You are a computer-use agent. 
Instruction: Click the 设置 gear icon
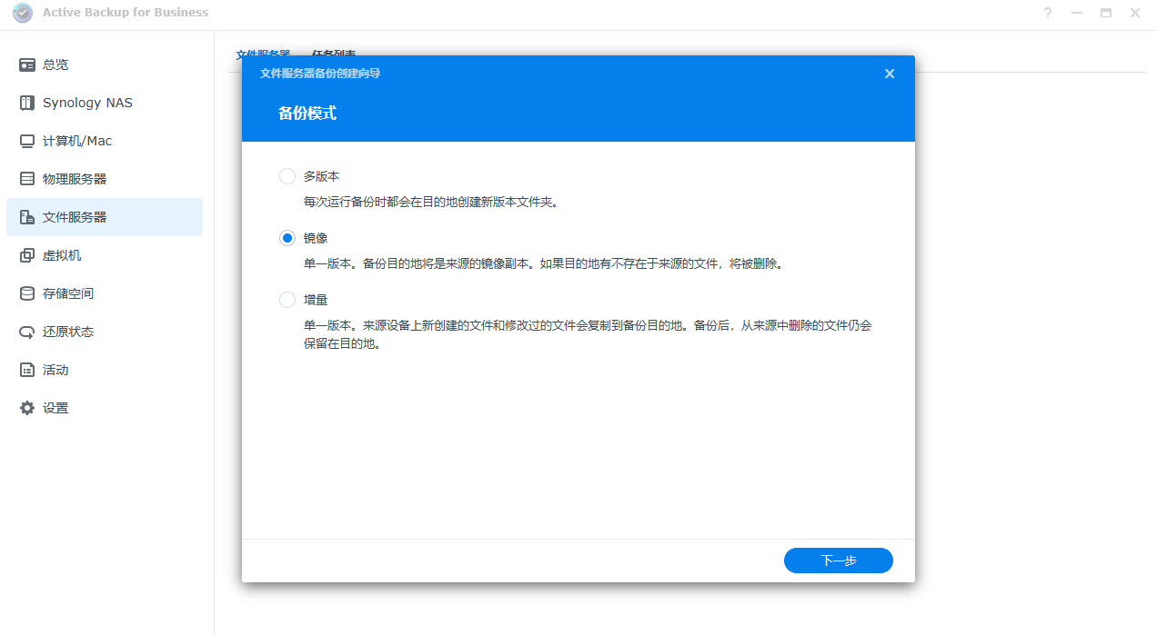coord(27,408)
